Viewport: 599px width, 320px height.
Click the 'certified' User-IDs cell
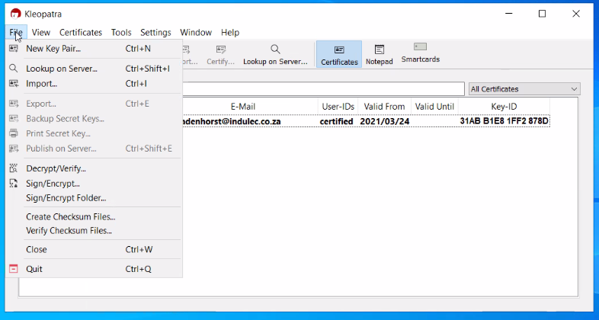(336, 121)
